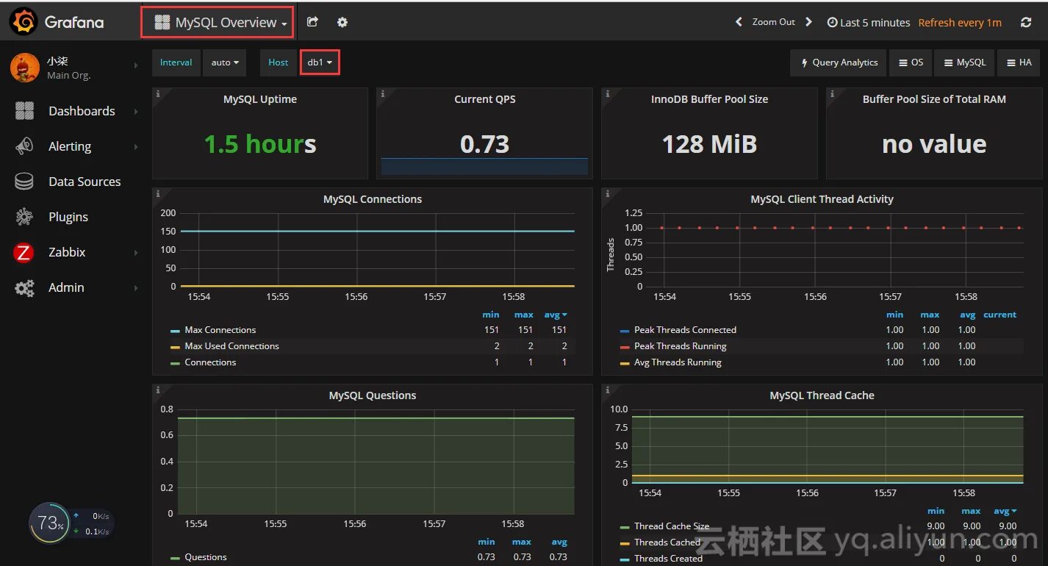This screenshot has height=566, width=1048.
Task: Toggle Thread Cache Size legend series
Action: 672,526
